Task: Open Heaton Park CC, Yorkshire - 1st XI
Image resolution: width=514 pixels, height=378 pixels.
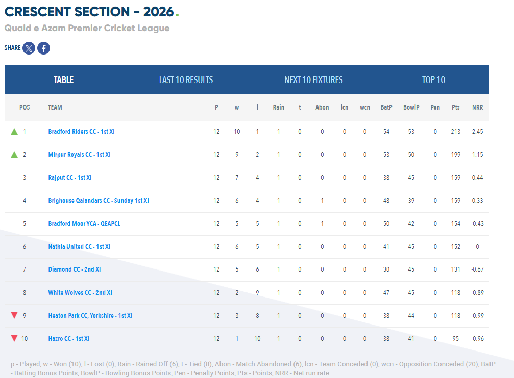Action: 90,316
